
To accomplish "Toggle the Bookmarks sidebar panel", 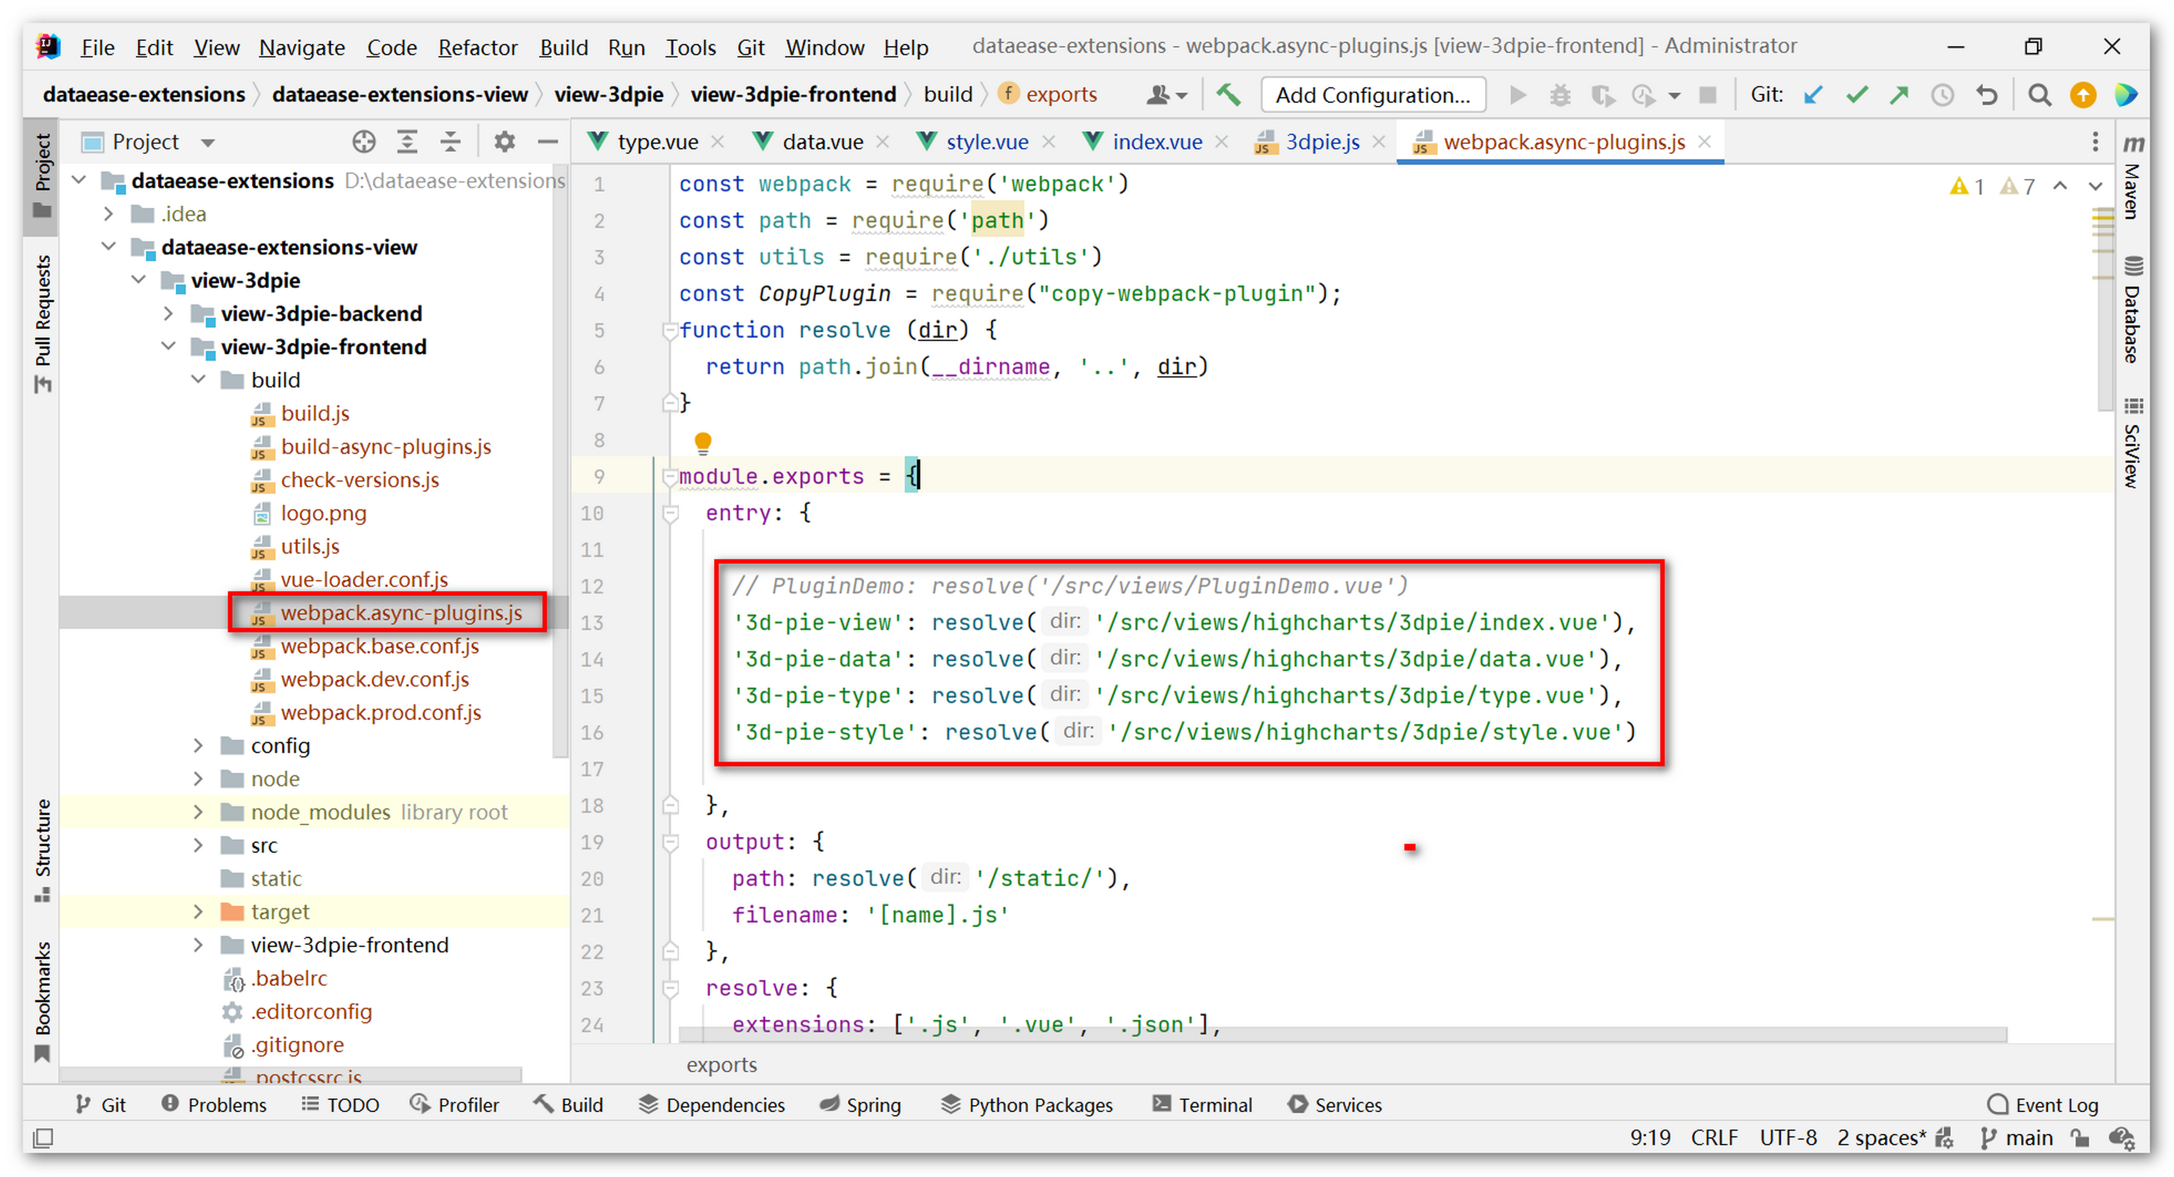I will point(42,1003).
